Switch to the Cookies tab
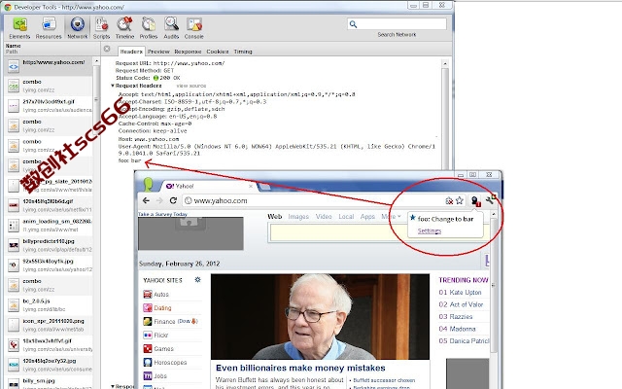 pos(218,52)
